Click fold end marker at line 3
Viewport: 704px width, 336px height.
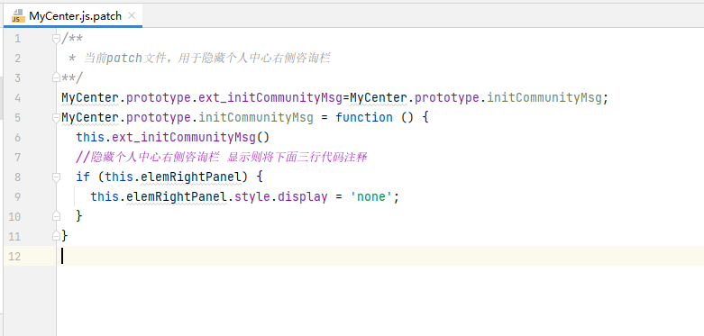pos(56,77)
